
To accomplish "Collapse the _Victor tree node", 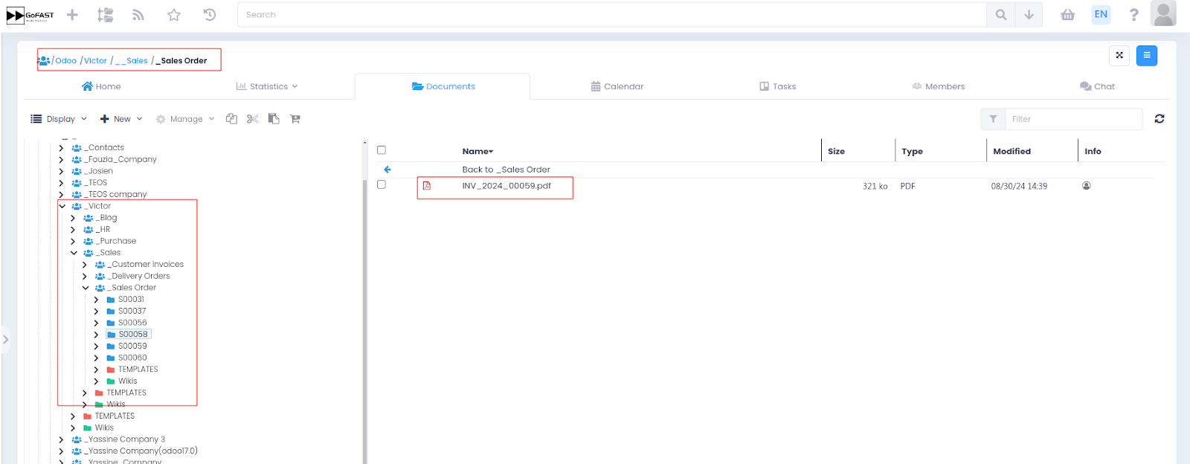I will (62, 206).
